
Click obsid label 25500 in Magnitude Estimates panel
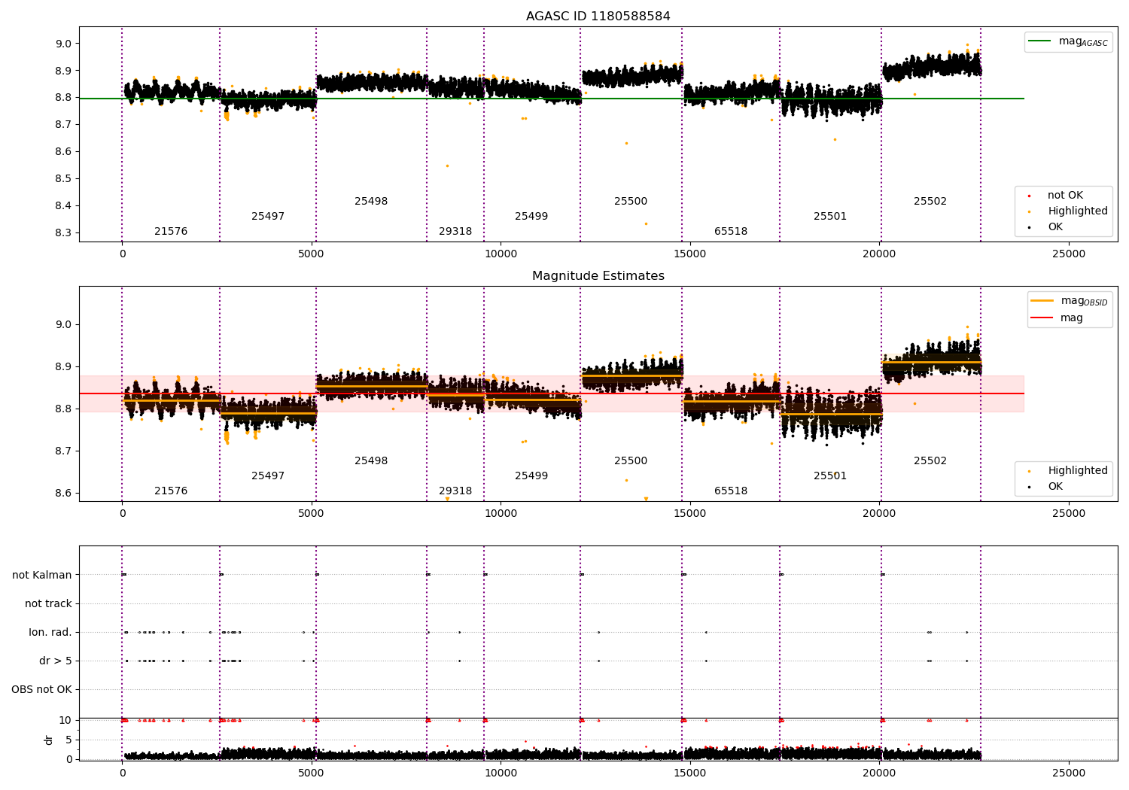(x=631, y=461)
